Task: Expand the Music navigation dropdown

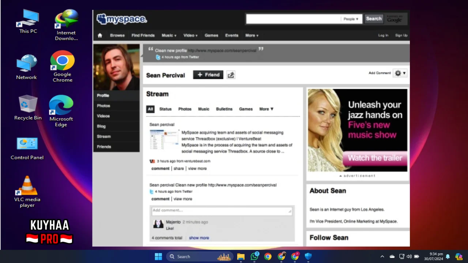Action: pos(169,35)
